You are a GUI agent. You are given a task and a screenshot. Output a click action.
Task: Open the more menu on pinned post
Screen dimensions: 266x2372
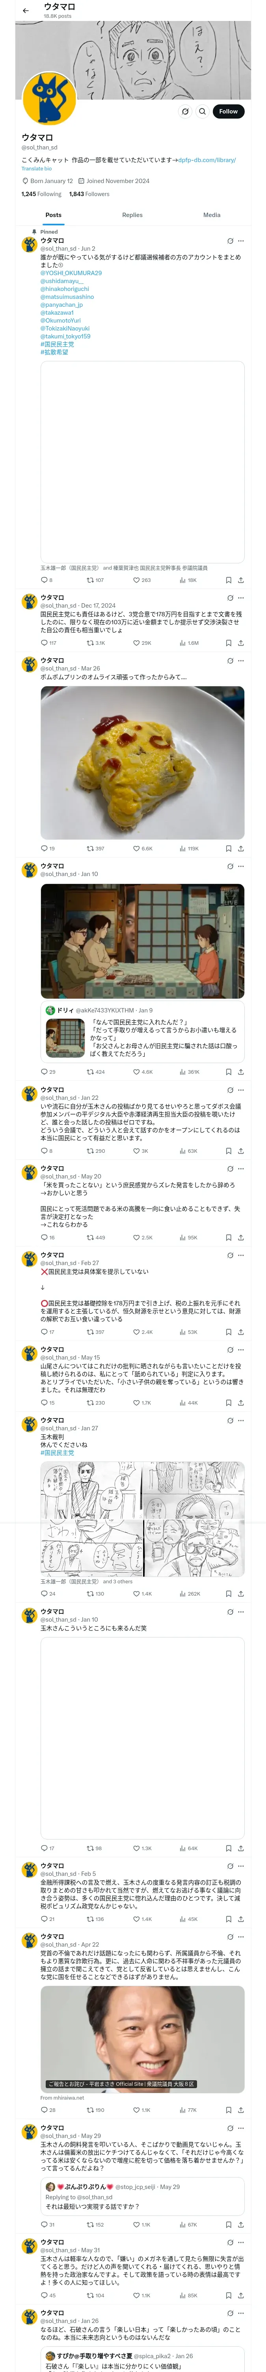(x=240, y=240)
